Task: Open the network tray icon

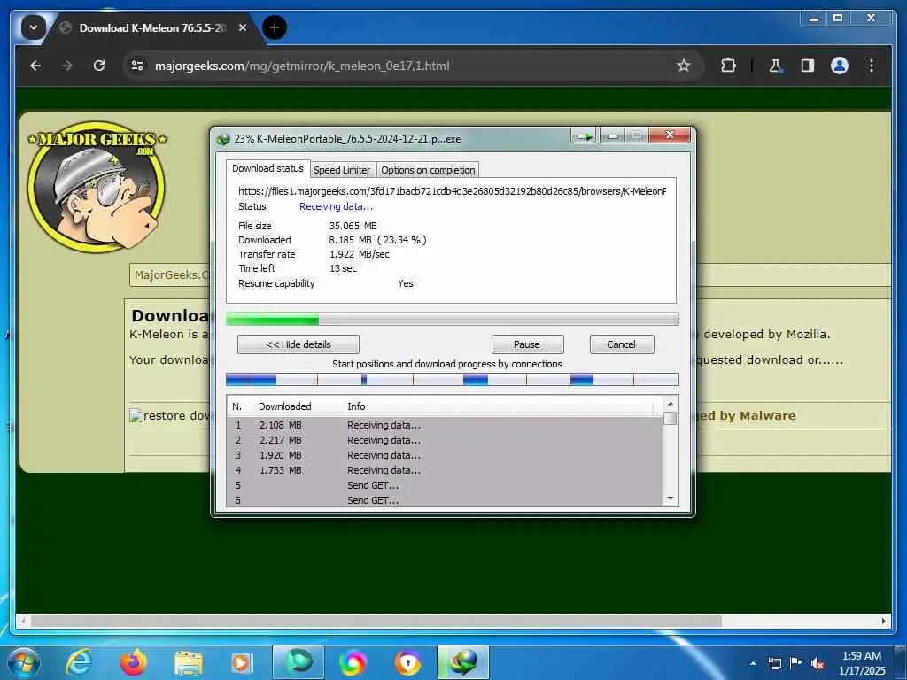Action: tap(774, 663)
